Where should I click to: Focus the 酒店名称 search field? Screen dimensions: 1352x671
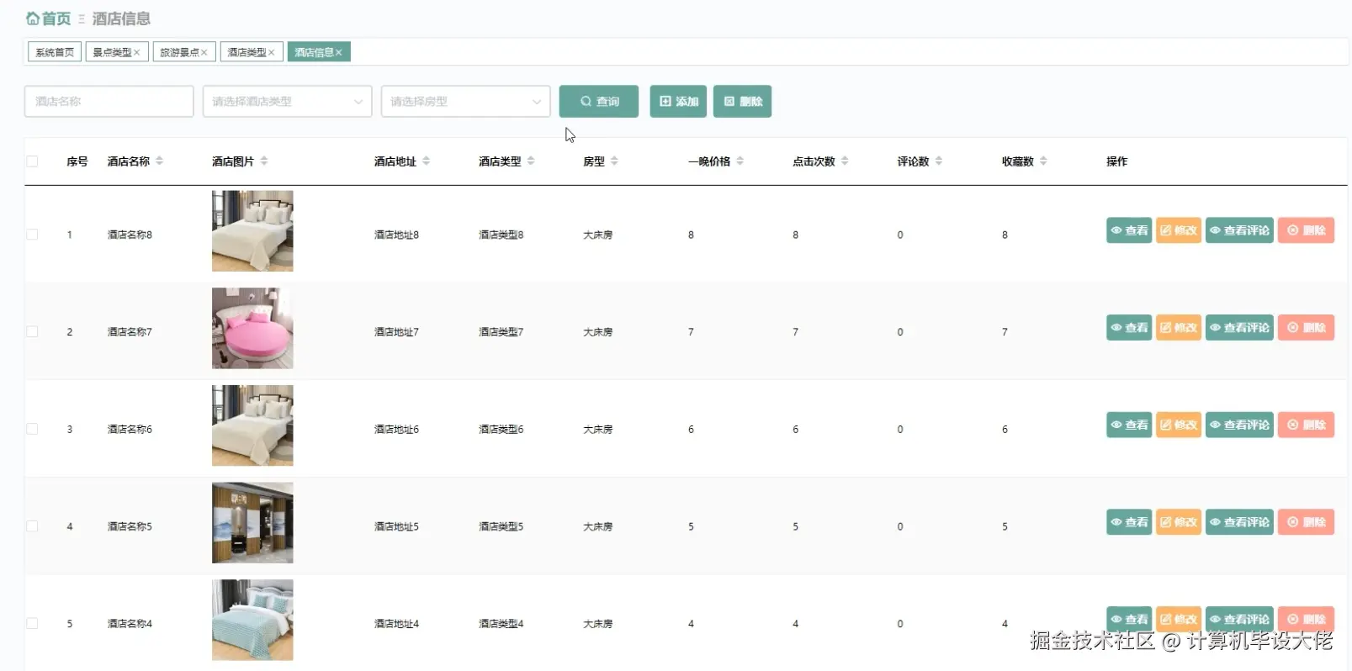pos(109,101)
